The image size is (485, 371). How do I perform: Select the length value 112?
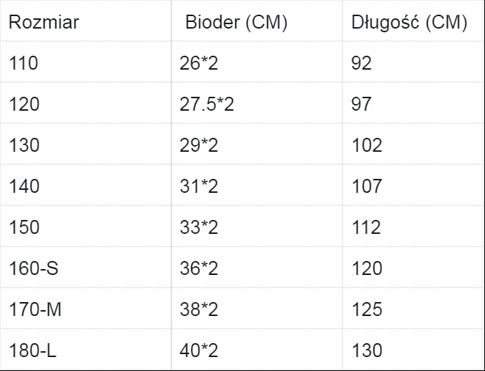(367, 227)
